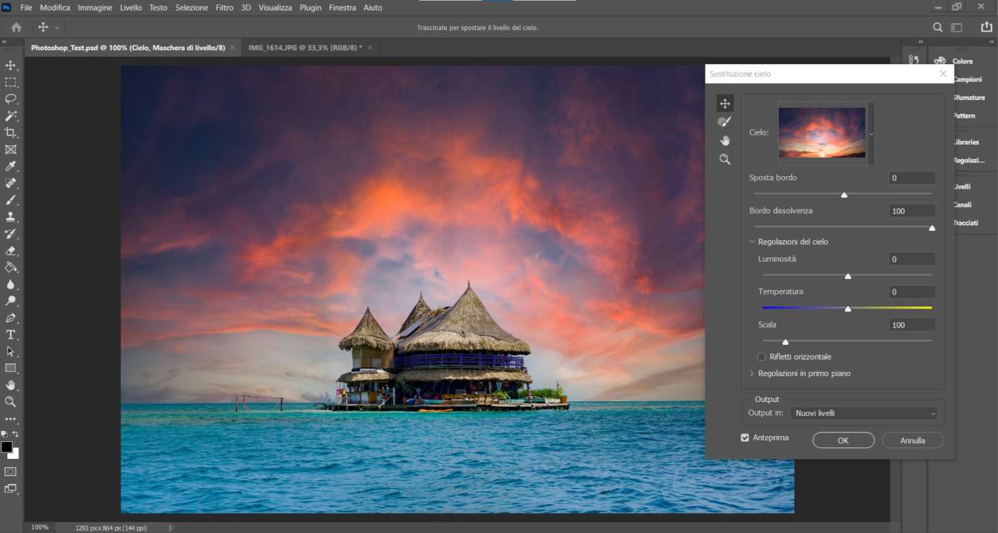Select the Type tool
Image resolution: width=998 pixels, height=533 pixels.
[11, 335]
